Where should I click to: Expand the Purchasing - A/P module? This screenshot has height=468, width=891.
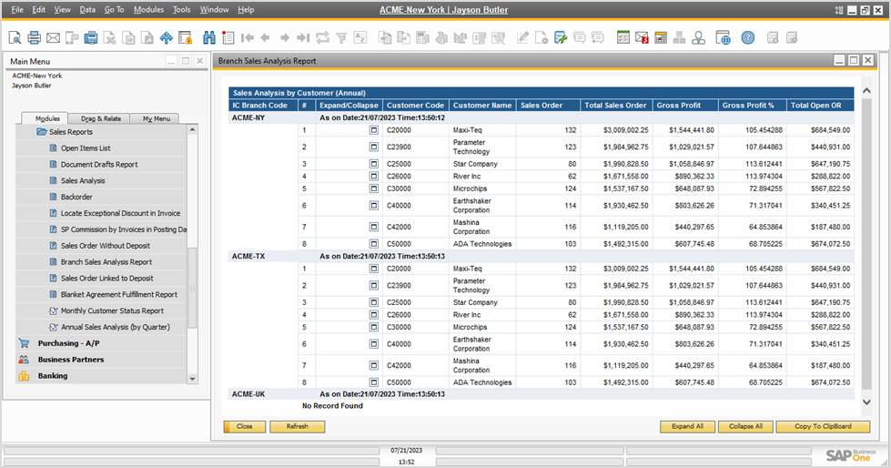pyautogui.click(x=68, y=343)
